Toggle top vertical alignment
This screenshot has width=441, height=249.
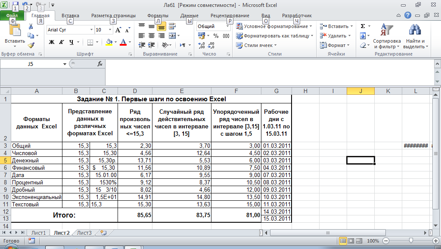coord(142,26)
